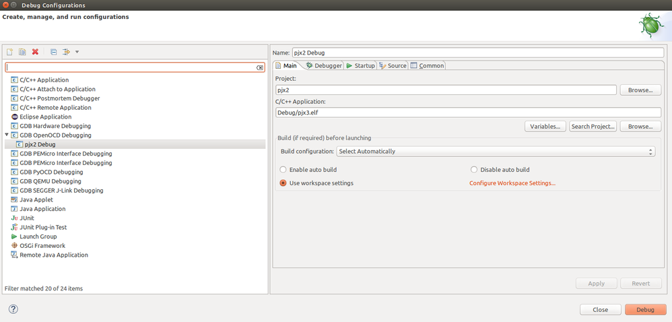Viewport: 672px width, 322px height.
Task: Select OSGi Framework item
Action: coord(42,246)
